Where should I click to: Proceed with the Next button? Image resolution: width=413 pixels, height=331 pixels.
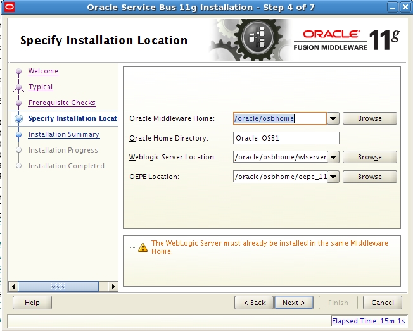coord(294,303)
